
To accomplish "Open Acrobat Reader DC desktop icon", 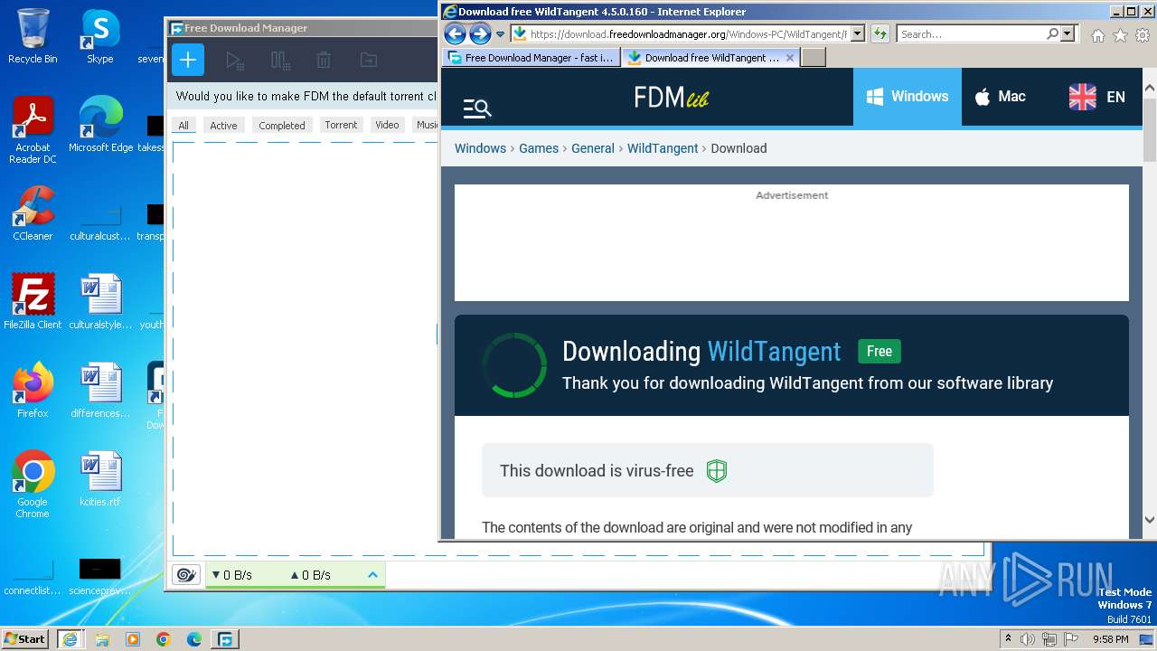I will [33, 130].
